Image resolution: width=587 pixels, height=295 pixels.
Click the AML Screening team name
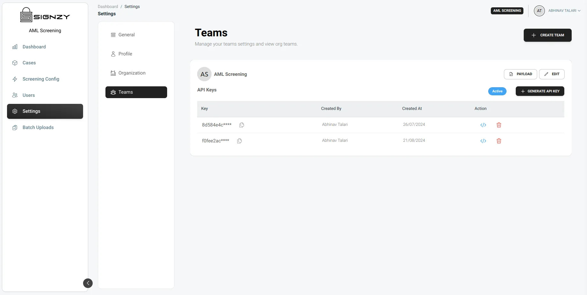230,74
